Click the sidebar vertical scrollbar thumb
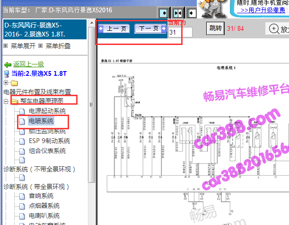289x225 pixels. coord(92,105)
